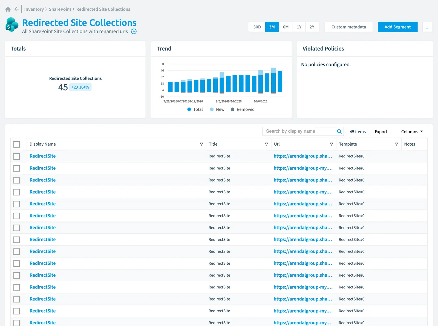Click the +23 104% change badge
Image resolution: width=438 pixels, height=326 pixels.
pos(80,87)
